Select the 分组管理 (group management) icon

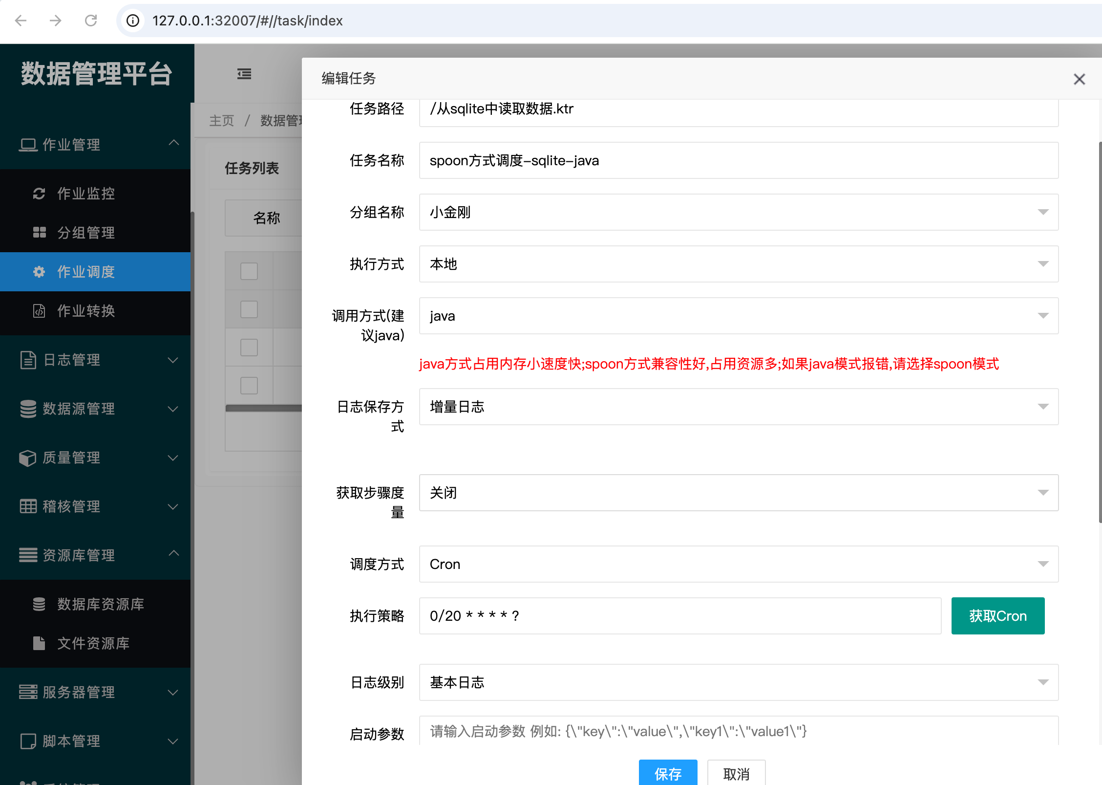click(x=40, y=233)
